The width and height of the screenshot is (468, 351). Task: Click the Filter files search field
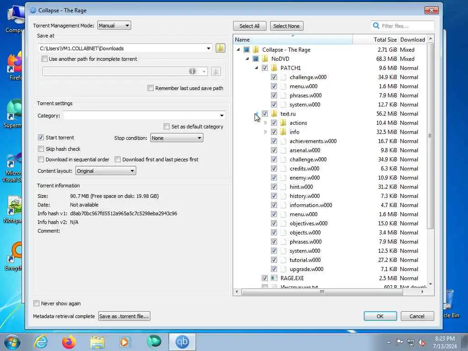pos(403,26)
